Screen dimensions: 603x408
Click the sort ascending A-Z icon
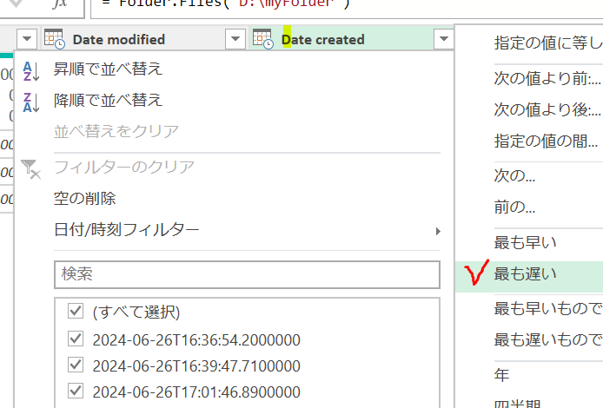tap(31, 69)
